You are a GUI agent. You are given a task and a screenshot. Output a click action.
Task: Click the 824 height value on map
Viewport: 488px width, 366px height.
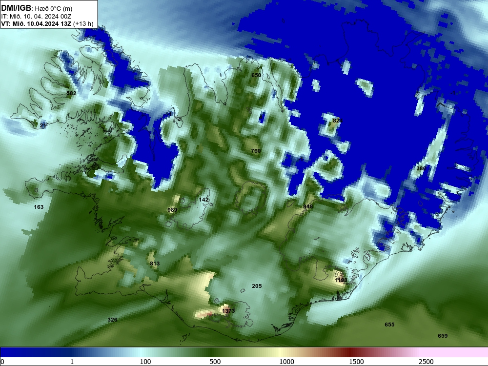coord(338,121)
